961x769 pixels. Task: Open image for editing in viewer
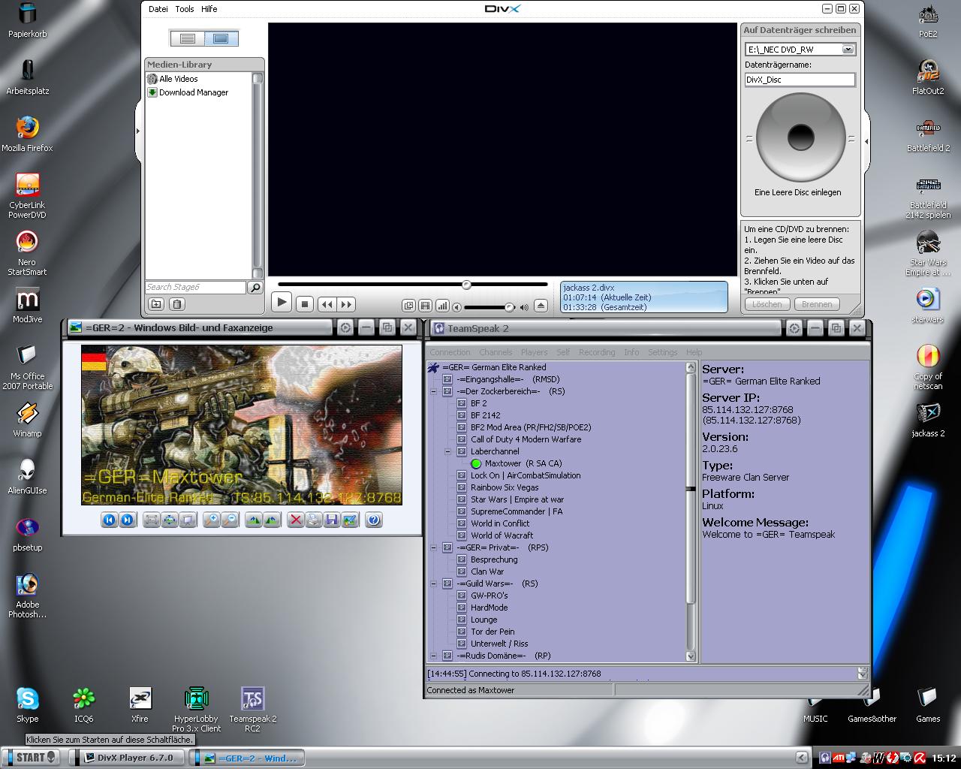coord(350,520)
